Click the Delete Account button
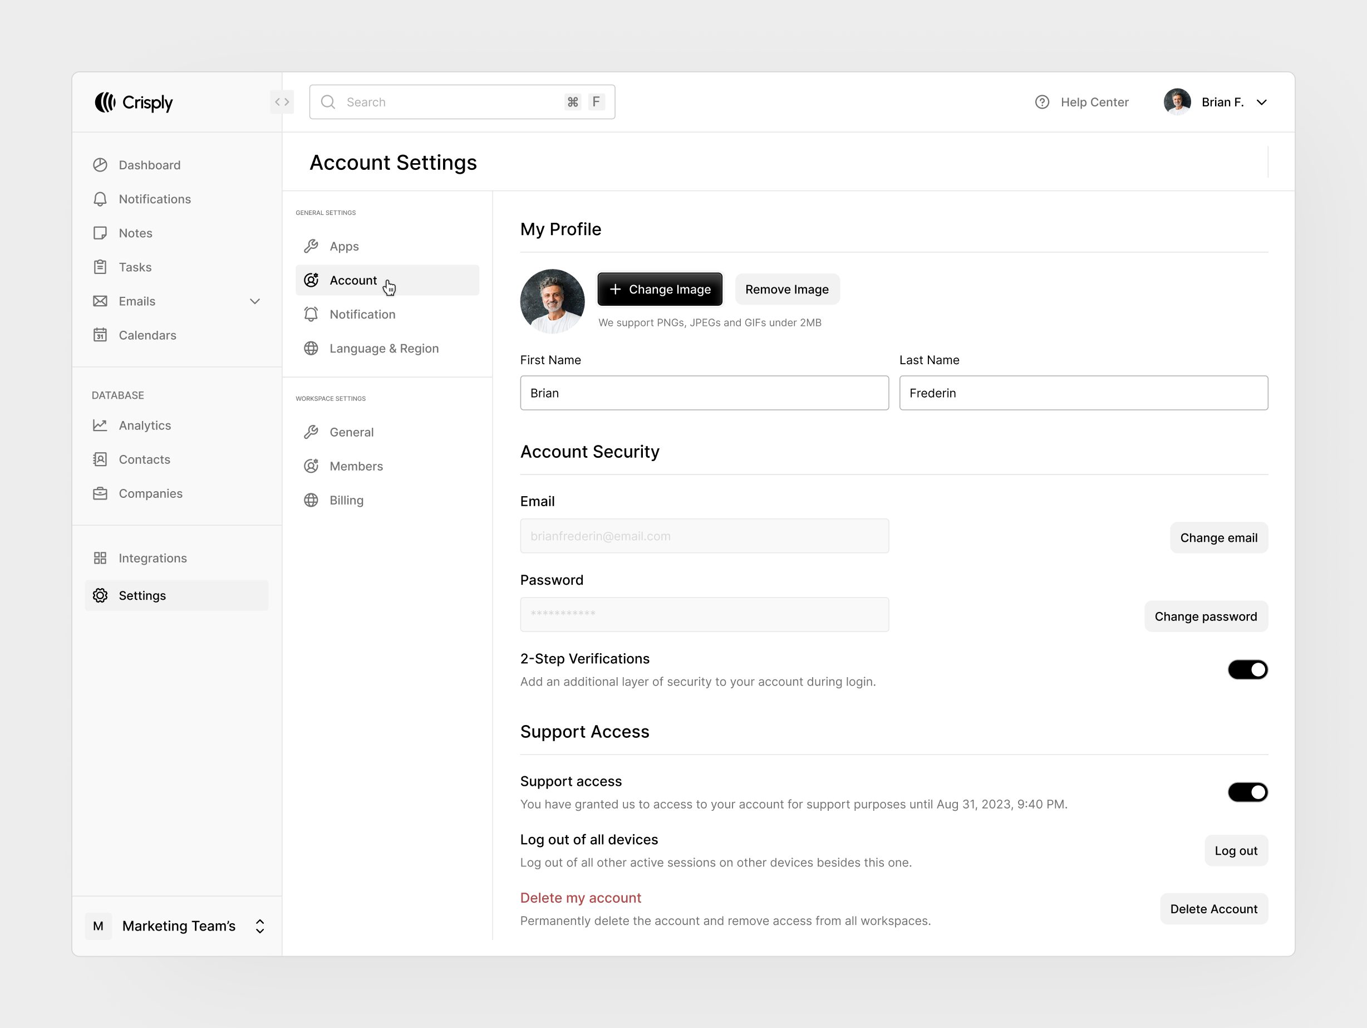1367x1028 pixels. click(x=1213, y=909)
